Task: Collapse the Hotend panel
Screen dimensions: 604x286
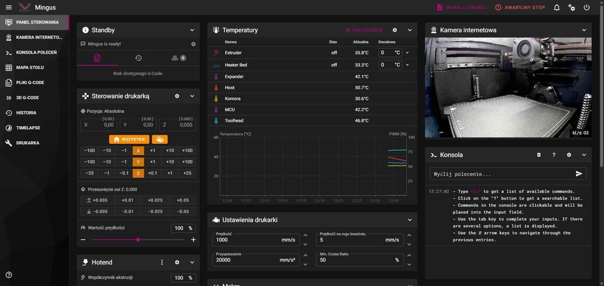Action: pyautogui.click(x=192, y=262)
